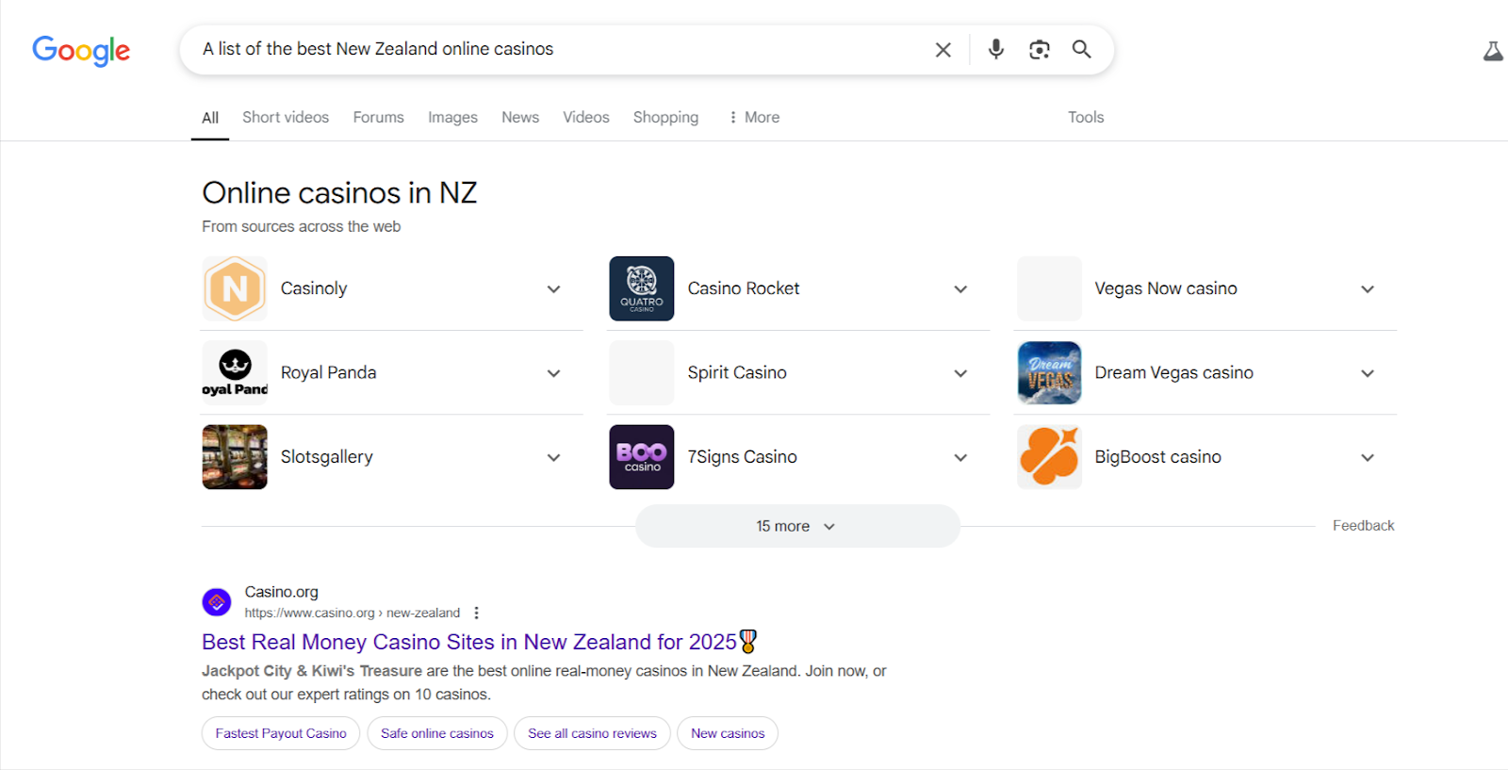Click the Fastest Payout Casino chip
The width and height of the screenshot is (1508, 770).
pos(281,733)
